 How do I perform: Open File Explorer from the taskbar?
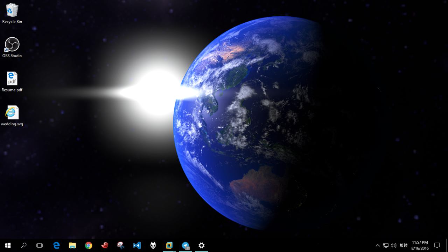pyautogui.click(x=72, y=245)
